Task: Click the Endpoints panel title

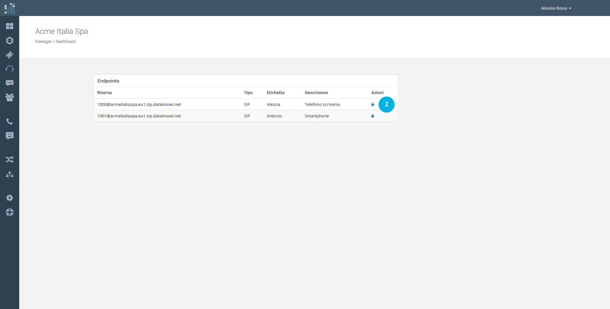Action: [108, 81]
